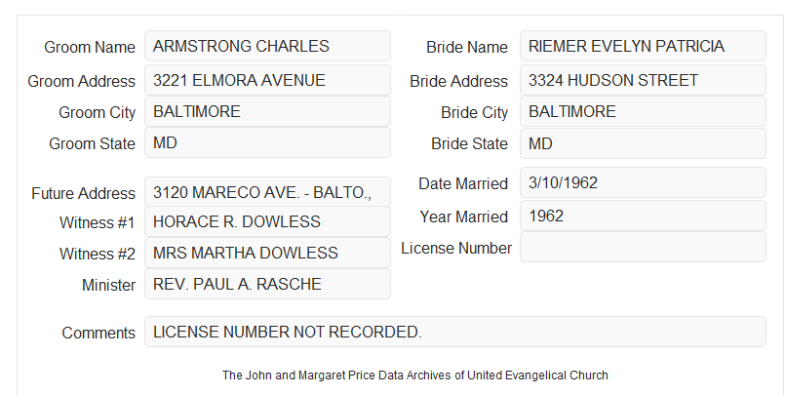Click the Bride State field
The image size is (785, 395).
coord(643,143)
